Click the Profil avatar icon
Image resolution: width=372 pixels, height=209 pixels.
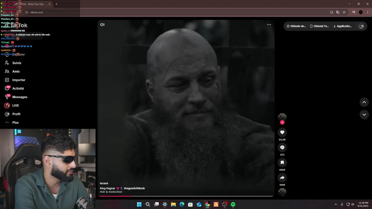click(x=7, y=114)
